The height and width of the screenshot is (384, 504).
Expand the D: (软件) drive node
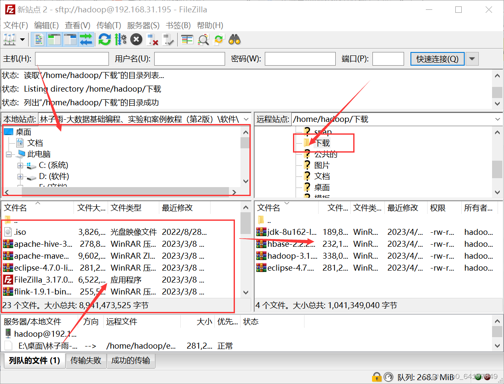(20, 177)
